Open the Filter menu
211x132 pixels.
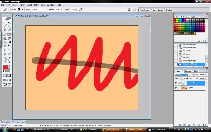(x=36, y=5)
